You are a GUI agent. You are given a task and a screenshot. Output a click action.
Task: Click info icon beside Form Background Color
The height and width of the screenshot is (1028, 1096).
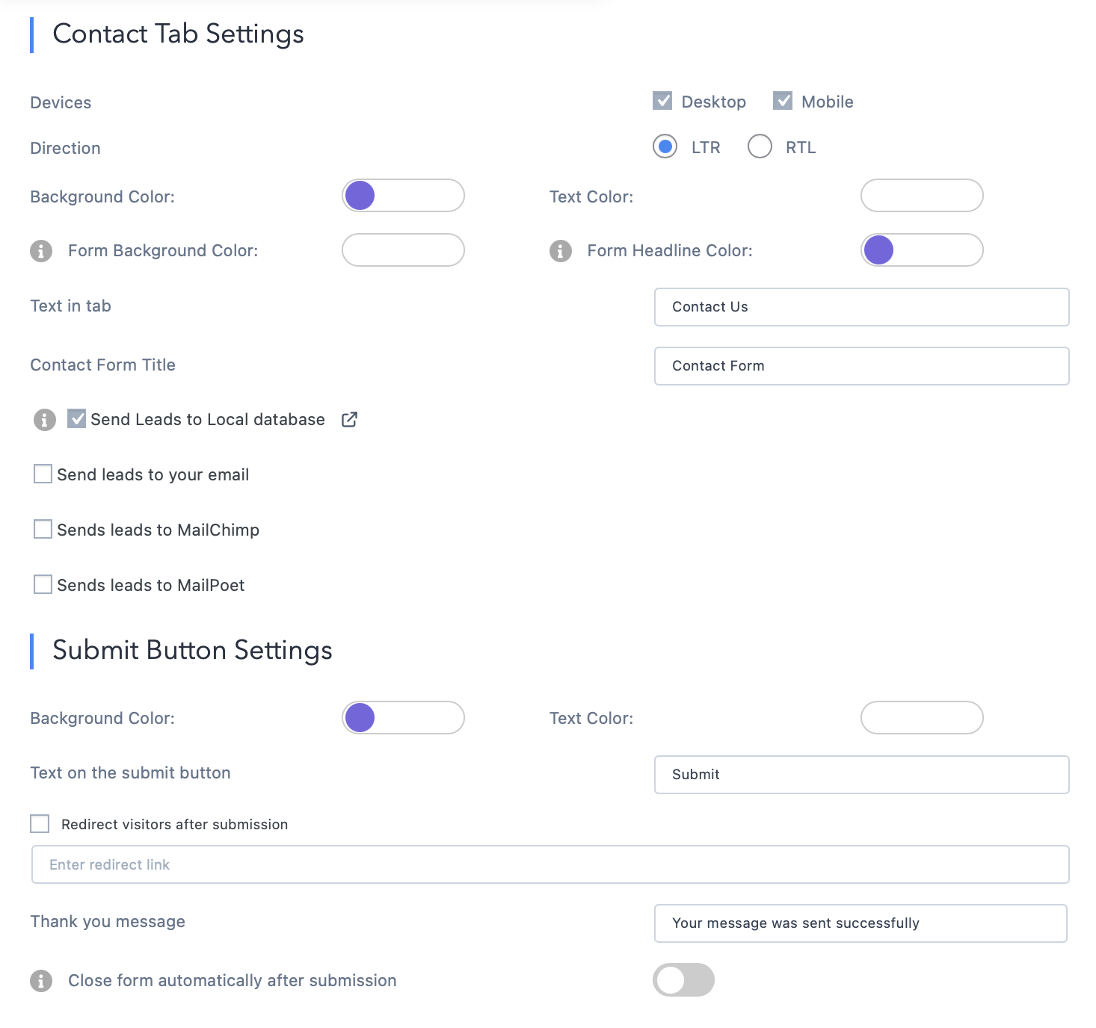[x=41, y=251]
